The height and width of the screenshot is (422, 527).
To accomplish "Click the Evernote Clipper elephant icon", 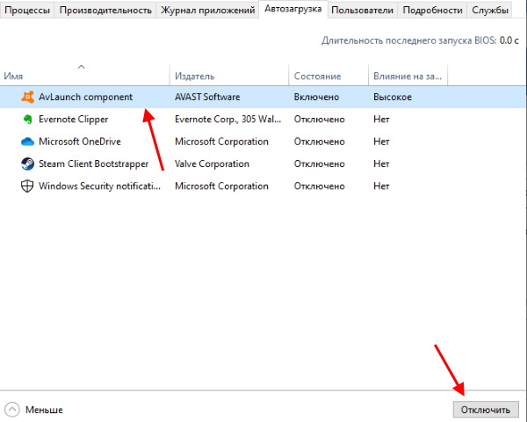I will [27, 120].
